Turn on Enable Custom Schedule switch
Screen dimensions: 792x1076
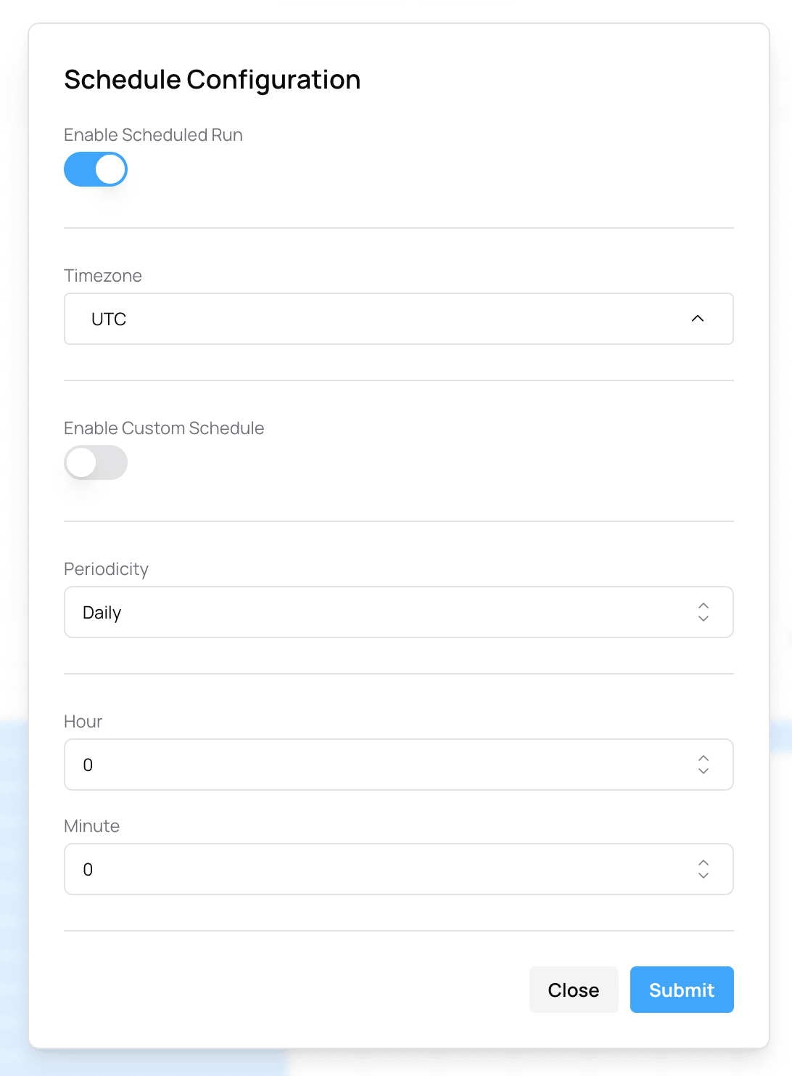pyautogui.click(x=96, y=462)
